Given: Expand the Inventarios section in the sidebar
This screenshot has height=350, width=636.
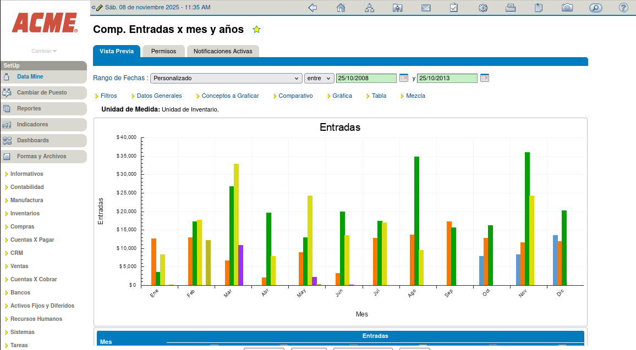Looking at the screenshot, I should click(x=24, y=213).
